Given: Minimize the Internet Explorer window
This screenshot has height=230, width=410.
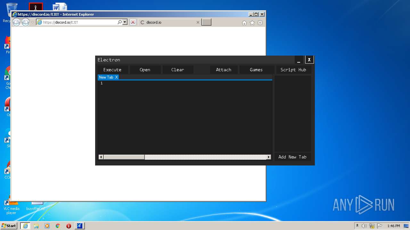Looking at the screenshot, I should click(x=250, y=14).
